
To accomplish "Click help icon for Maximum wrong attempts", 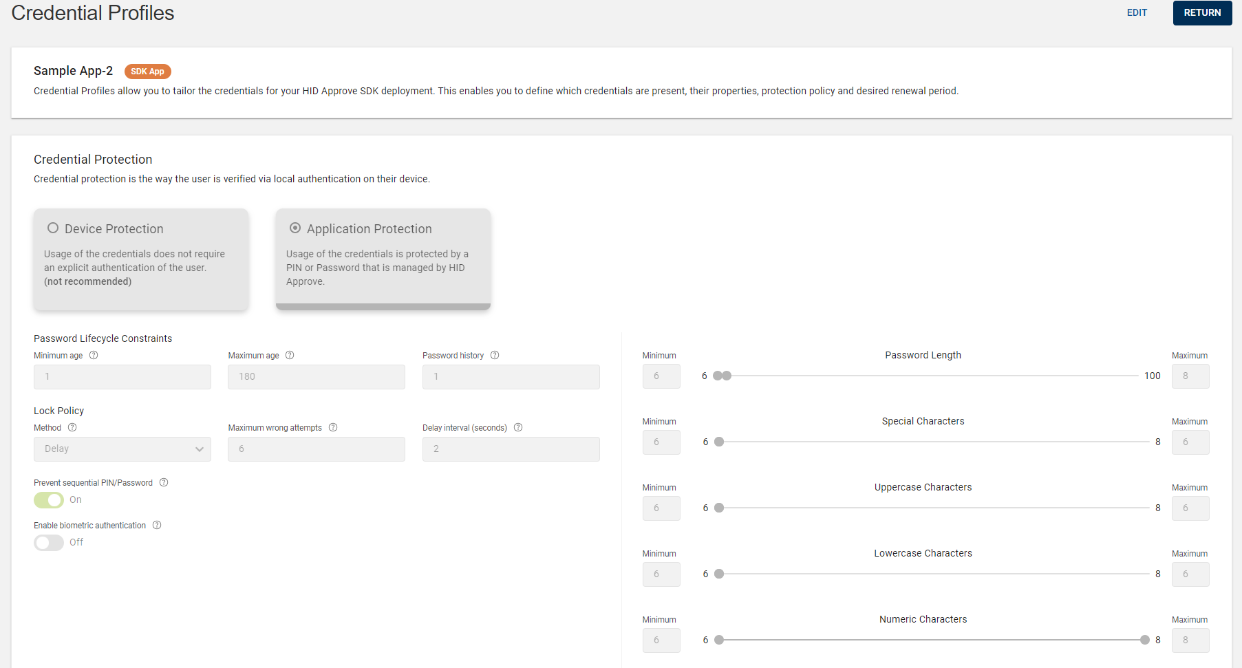I will (x=333, y=428).
